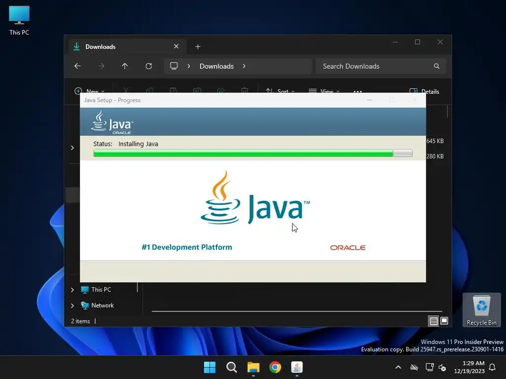Screen dimensions: 506x379
Task: Open the Sort dropdown
Action: 280,91
